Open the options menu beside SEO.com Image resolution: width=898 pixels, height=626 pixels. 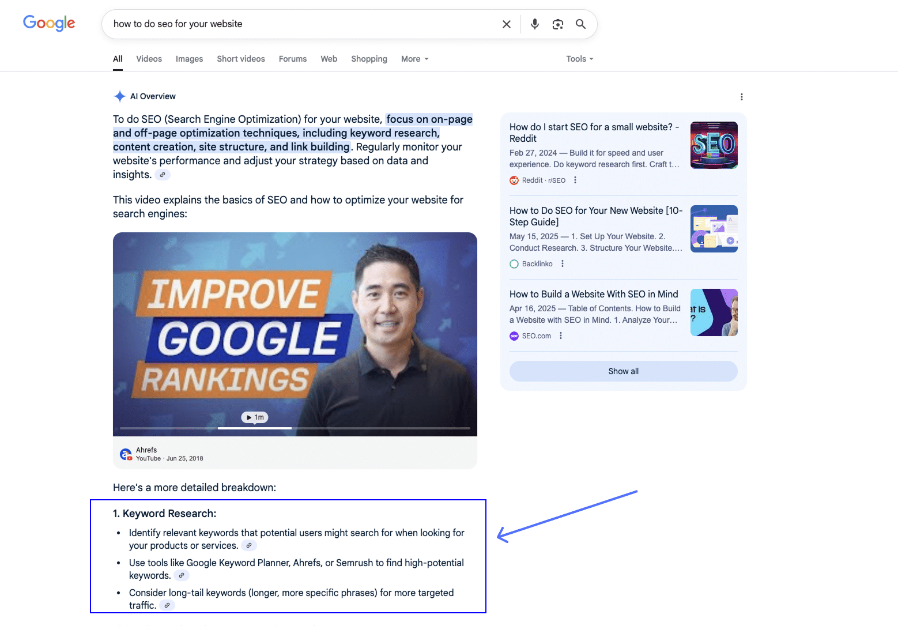tap(561, 336)
